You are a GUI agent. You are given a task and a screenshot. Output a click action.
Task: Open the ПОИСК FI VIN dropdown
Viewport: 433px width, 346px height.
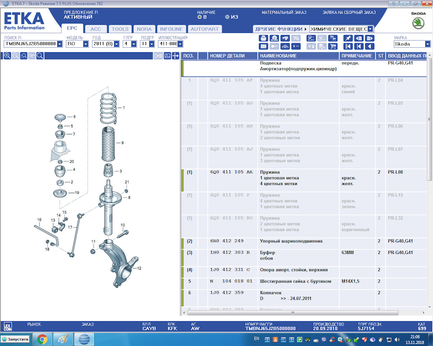[x=60, y=44]
